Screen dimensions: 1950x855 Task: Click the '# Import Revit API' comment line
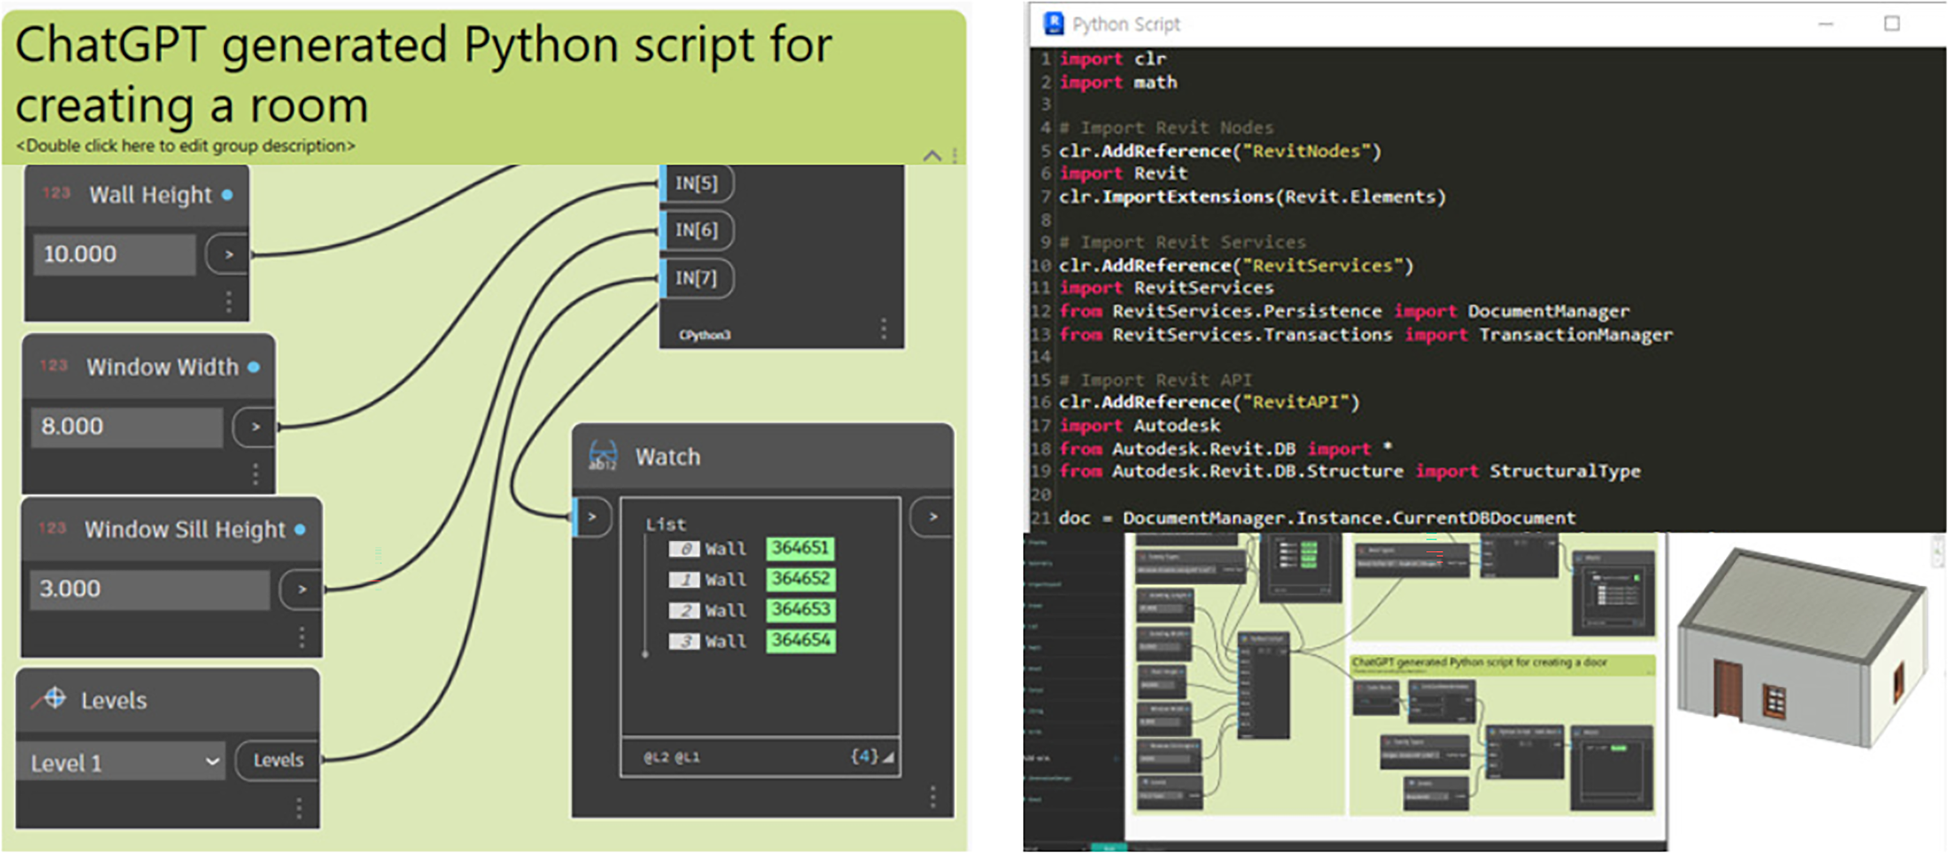(1156, 380)
